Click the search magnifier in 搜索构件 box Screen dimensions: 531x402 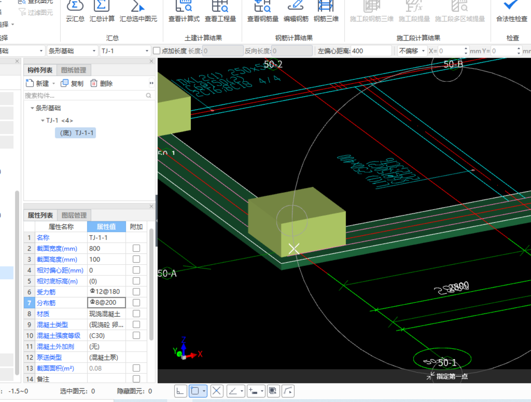pyautogui.click(x=149, y=95)
